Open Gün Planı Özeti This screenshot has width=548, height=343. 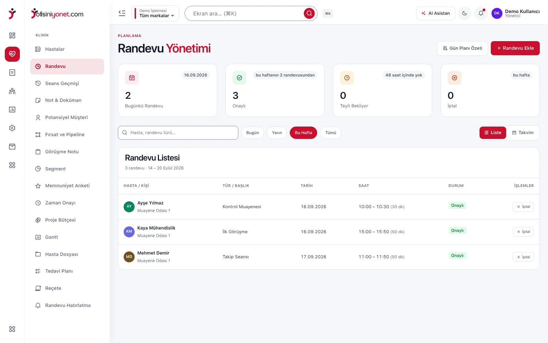tap(462, 48)
